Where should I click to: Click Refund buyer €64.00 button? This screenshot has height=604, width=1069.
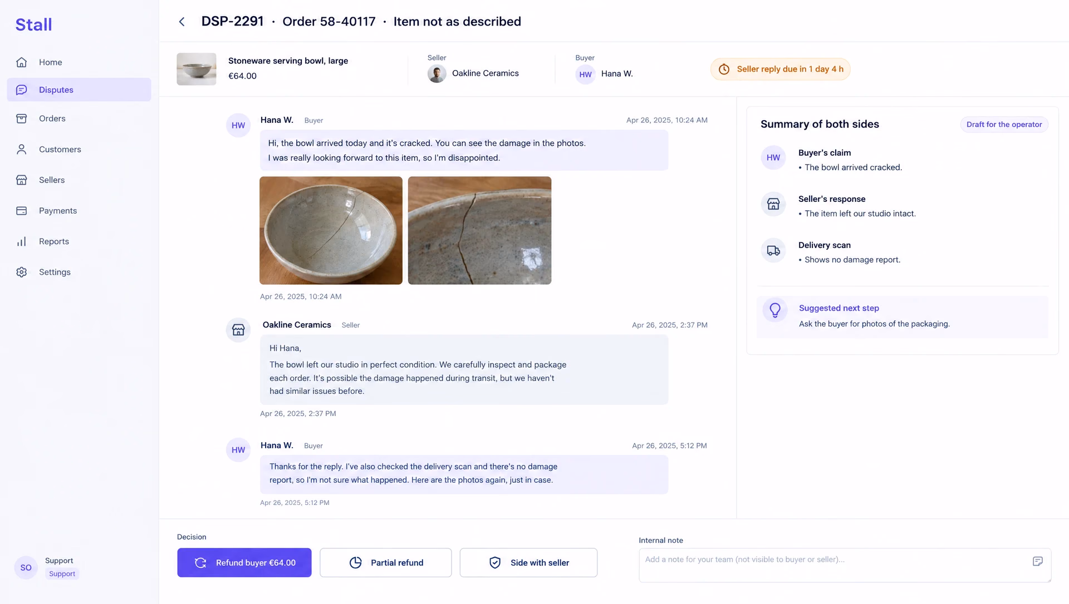244,563
